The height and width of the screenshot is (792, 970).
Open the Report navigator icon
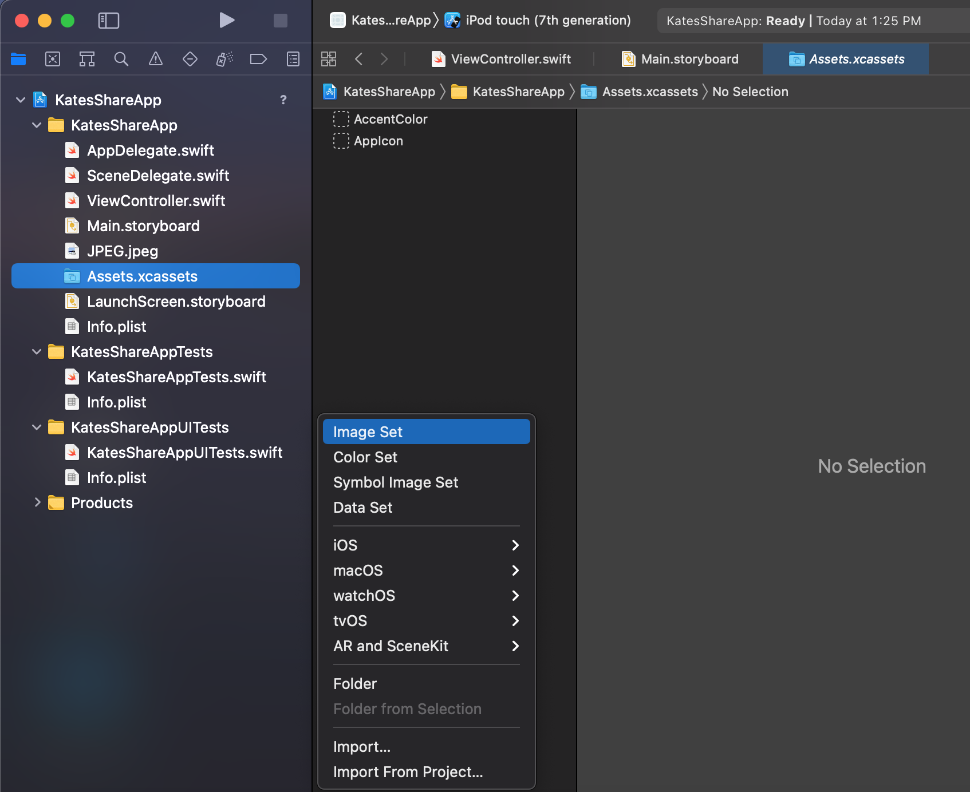point(293,59)
